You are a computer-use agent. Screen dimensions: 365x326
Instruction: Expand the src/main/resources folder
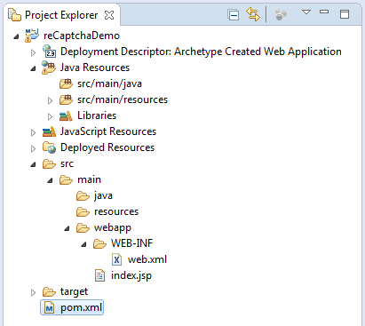tap(50, 100)
